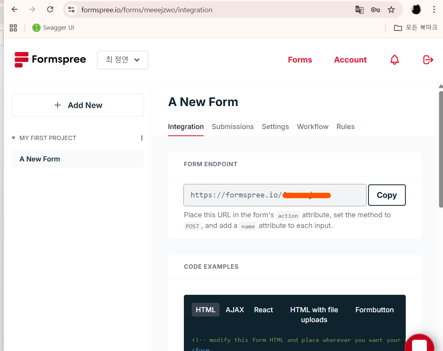
Task: Open Chrome three-dot menu
Action: pyautogui.click(x=434, y=9)
